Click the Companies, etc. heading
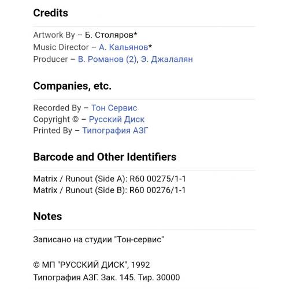The image size is (289, 289). (72, 86)
